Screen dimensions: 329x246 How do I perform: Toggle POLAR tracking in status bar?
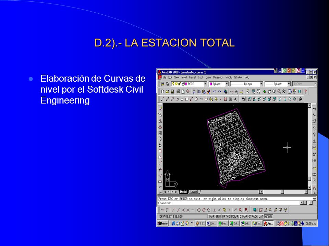click(235, 217)
